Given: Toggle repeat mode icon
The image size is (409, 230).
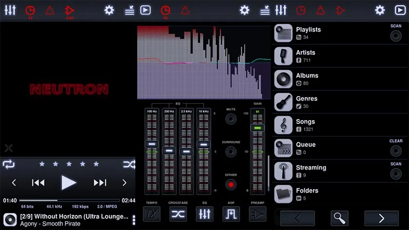Looking at the screenshot, I should click(x=8, y=164).
